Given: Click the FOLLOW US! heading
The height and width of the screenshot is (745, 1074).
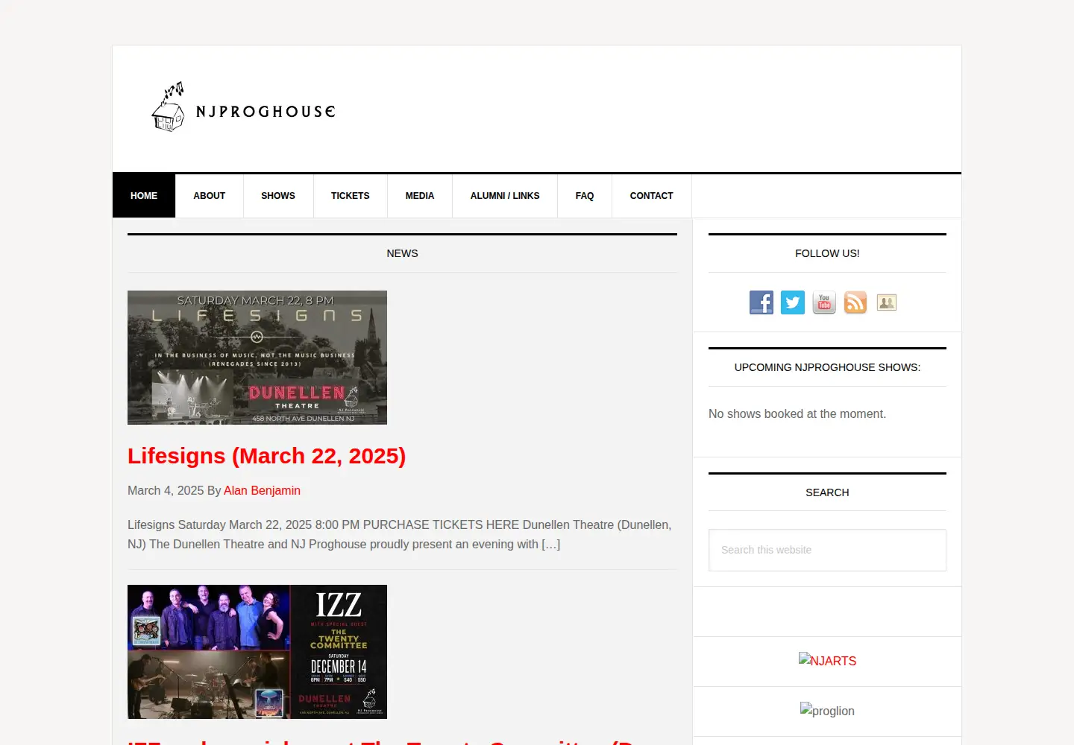Looking at the screenshot, I should (827, 253).
